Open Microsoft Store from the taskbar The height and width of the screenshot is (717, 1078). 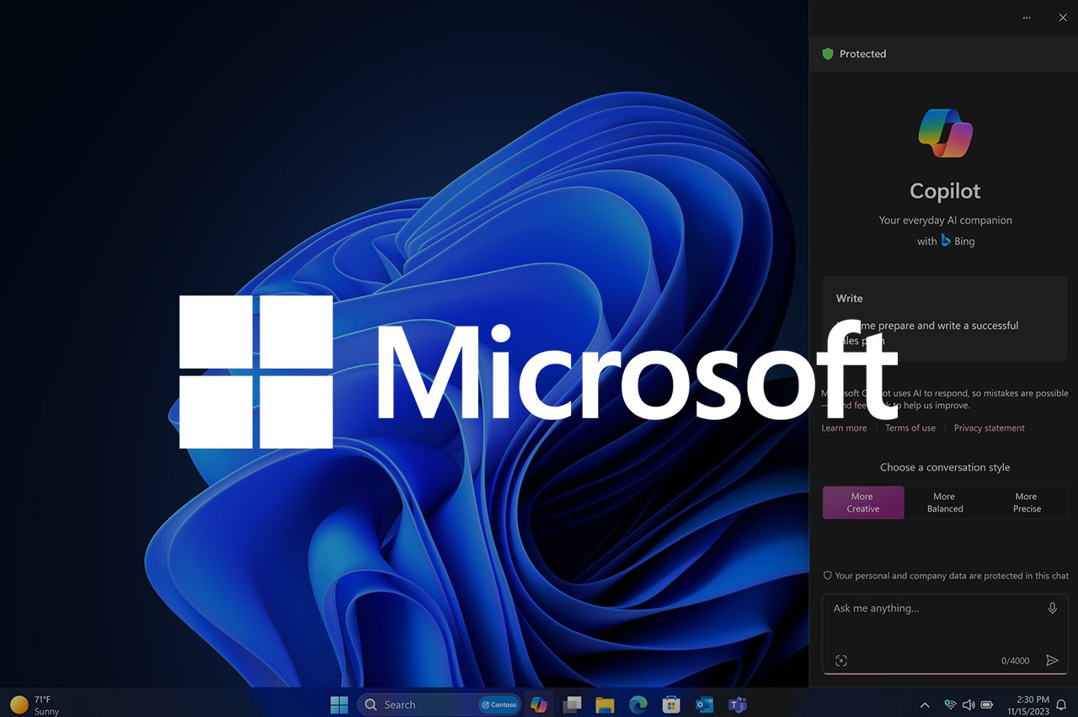pyautogui.click(x=671, y=704)
